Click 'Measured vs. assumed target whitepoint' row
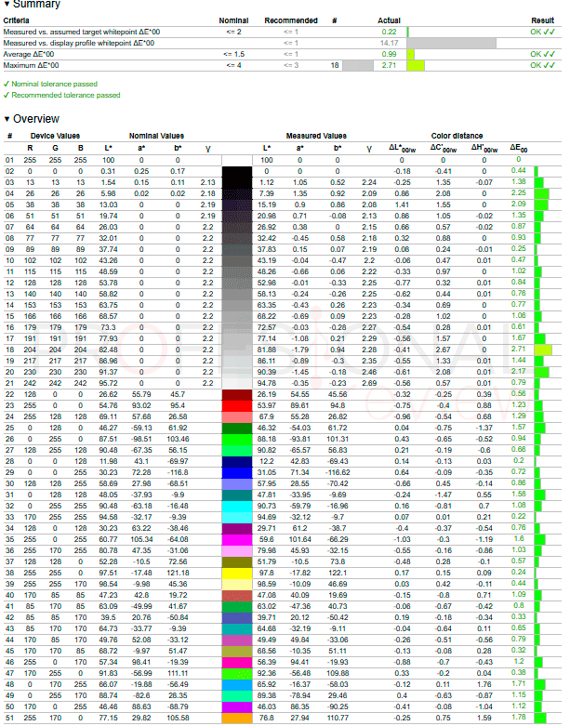Viewport: 570px width, 726px height. (x=282, y=32)
